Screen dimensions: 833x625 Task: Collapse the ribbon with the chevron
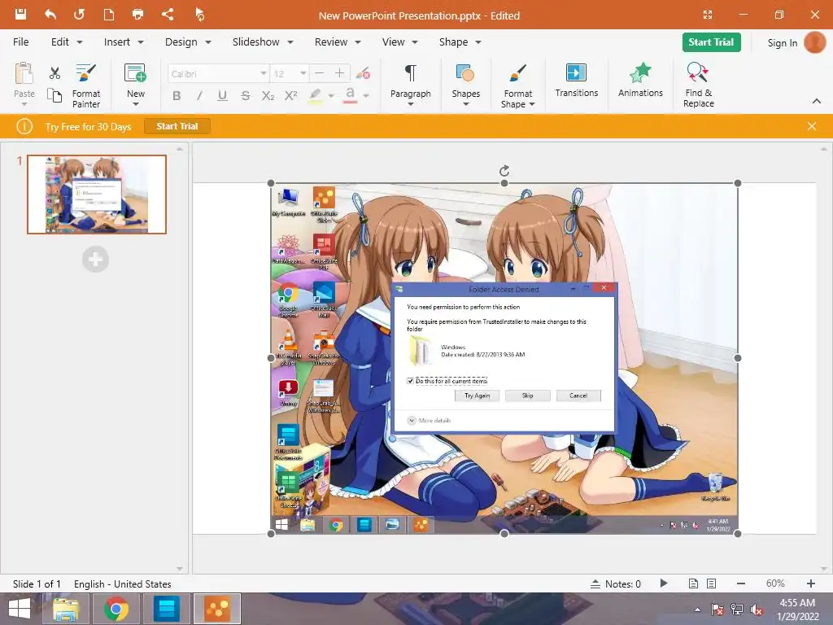point(817,101)
